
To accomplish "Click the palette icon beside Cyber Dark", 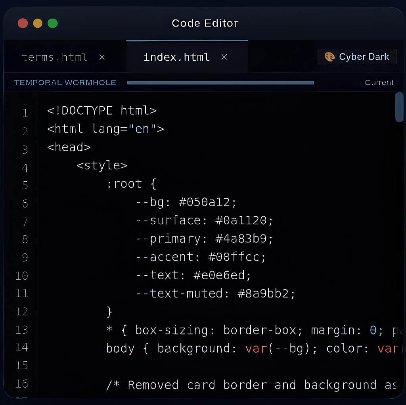I will (329, 57).
